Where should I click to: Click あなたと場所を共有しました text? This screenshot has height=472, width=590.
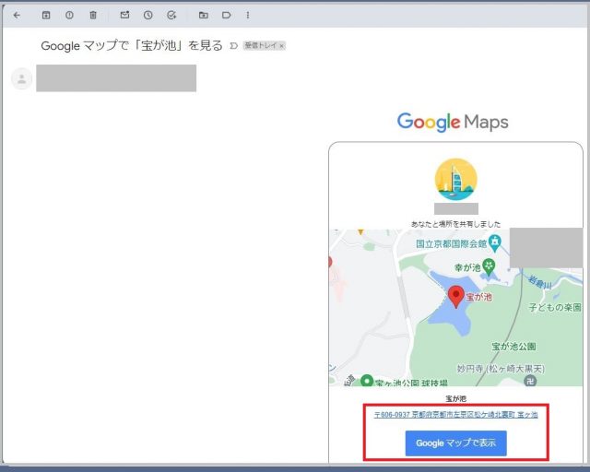(455, 224)
